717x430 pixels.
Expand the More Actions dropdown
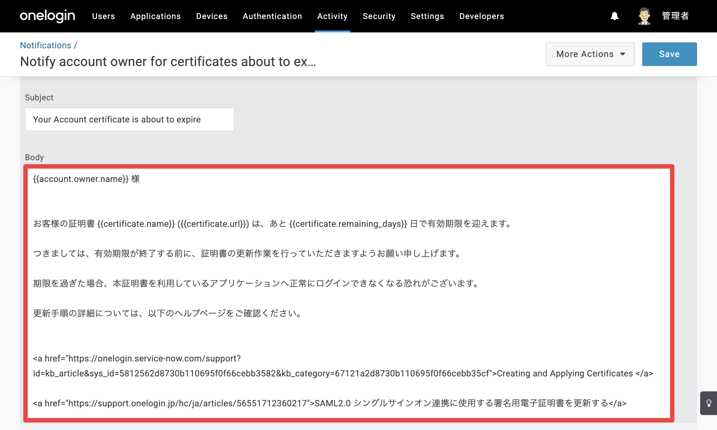point(590,54)
